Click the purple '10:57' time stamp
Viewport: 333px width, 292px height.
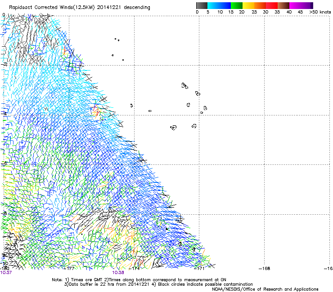click(6, 273)
